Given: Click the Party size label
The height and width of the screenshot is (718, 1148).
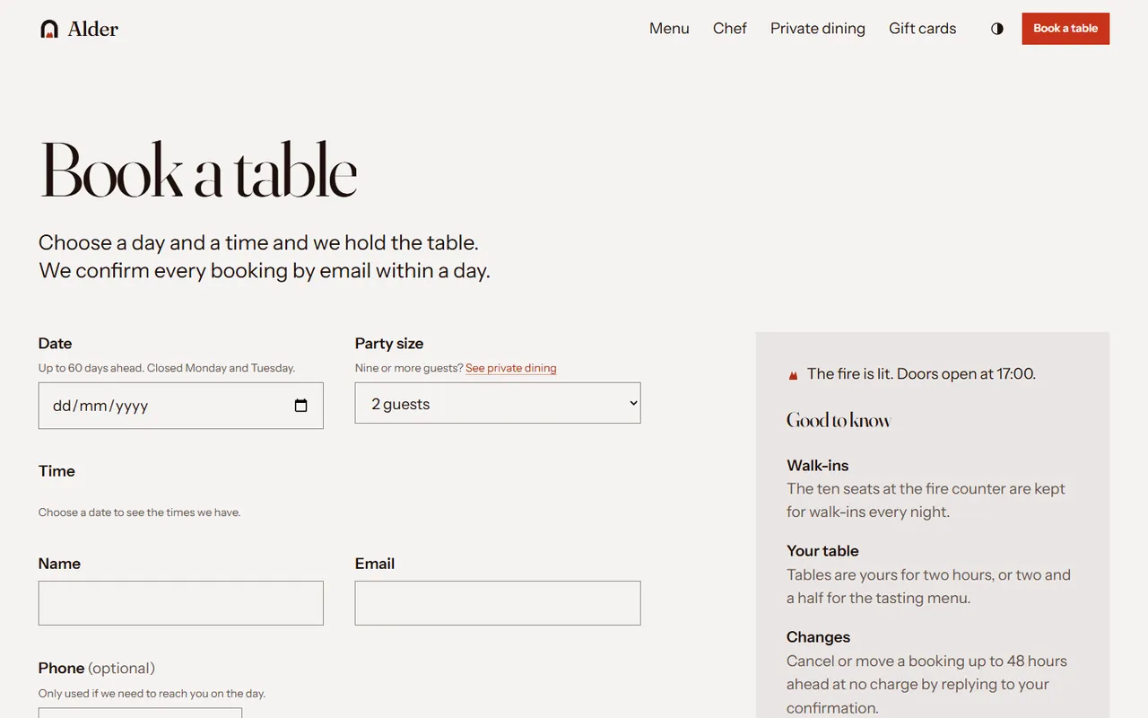Looking at the screenshot, I should (389, 344).
